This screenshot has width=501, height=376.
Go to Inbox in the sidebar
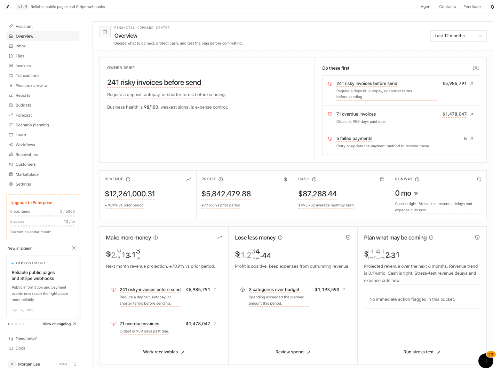point(42,46)
